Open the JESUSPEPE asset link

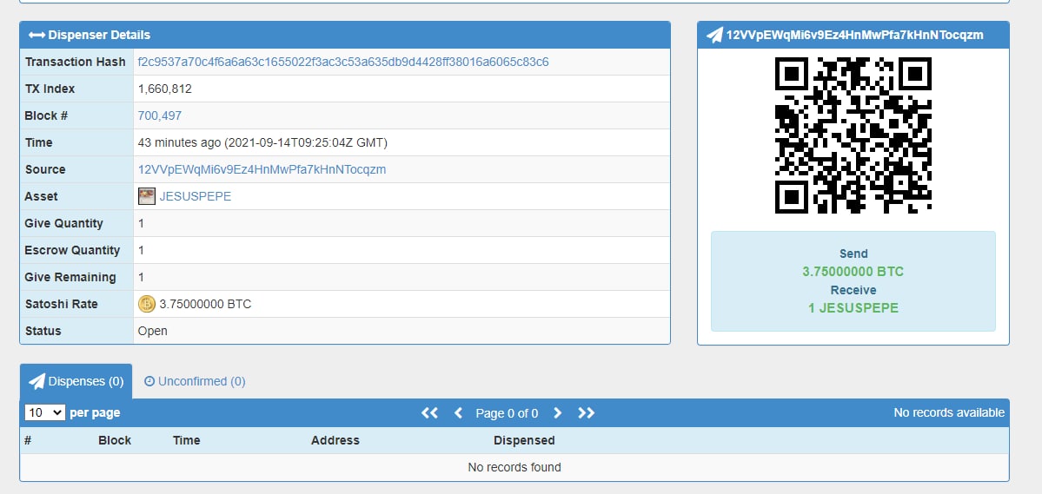(x=196, y=196)
